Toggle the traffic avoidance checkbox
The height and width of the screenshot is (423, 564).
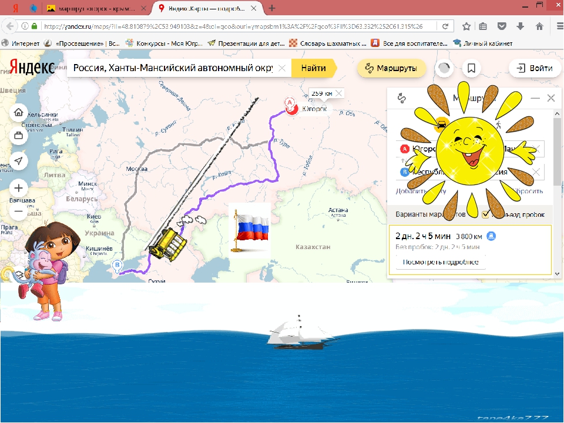486,214
